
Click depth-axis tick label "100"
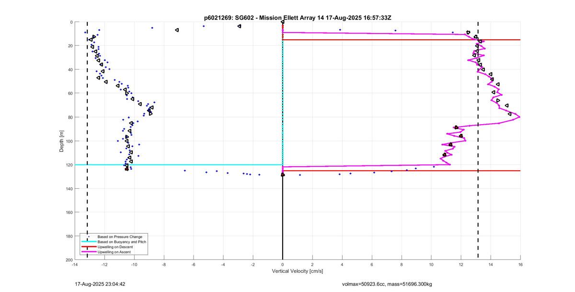click(x=69, y=141)
